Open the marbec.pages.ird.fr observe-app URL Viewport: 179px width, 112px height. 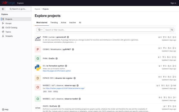pos(65,88)
